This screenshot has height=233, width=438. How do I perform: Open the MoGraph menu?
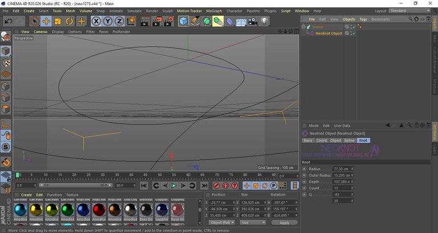(x=214, y=11)
